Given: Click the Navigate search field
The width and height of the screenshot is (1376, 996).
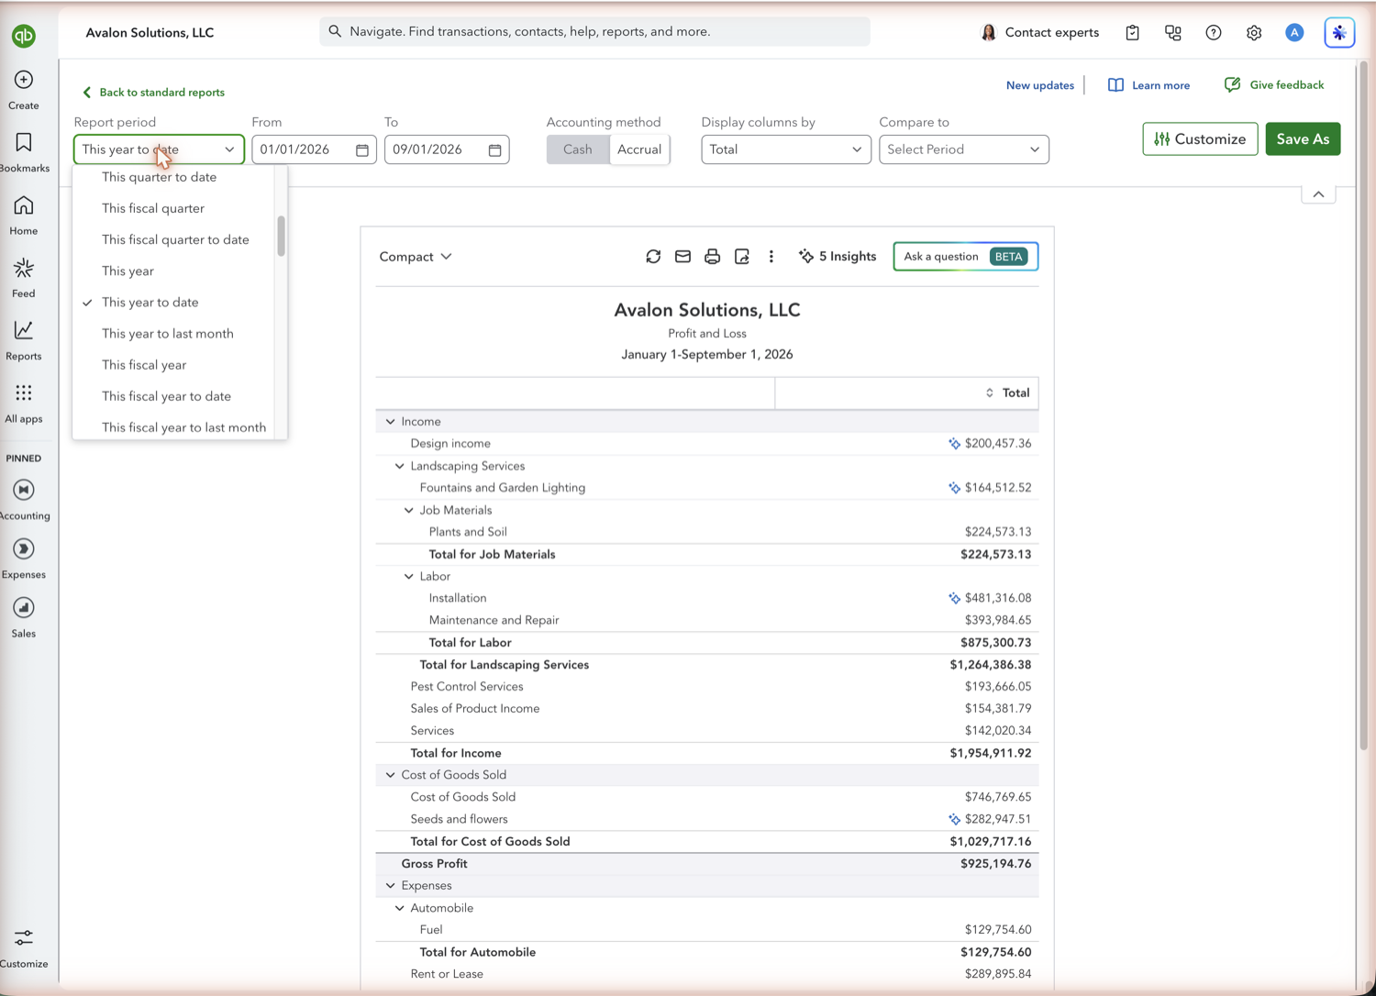Looking at the screenshot, I should click(594, 32).
